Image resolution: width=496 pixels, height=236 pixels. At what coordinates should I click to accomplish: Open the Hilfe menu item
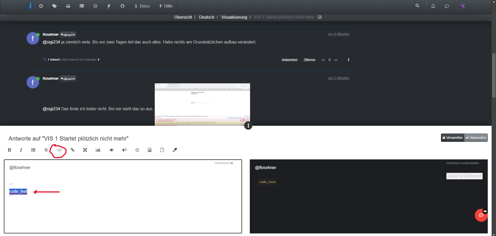tap(166, 6)
